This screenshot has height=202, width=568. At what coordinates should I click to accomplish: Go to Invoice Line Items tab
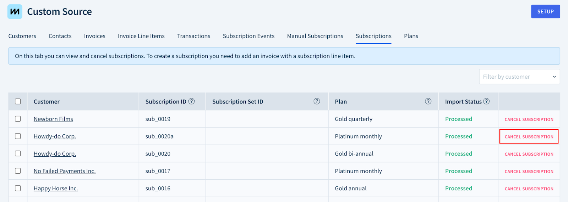(x=141, y=36)
